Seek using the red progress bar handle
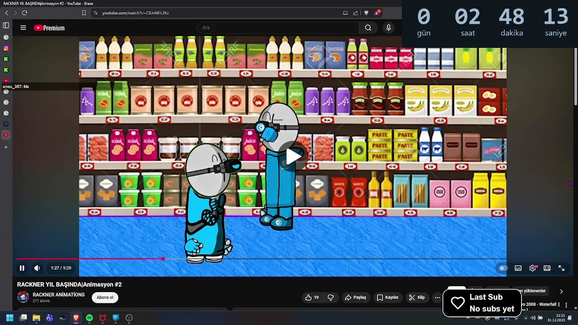The height and width of the screenshot is (325, 578). [163, 259]
